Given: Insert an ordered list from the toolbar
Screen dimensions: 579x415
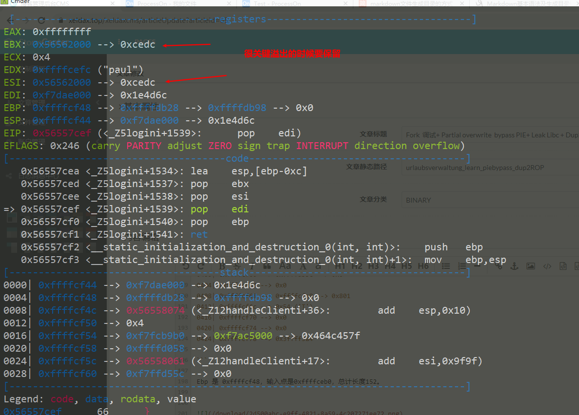Looking at the screenshot, I should (462, 266).
